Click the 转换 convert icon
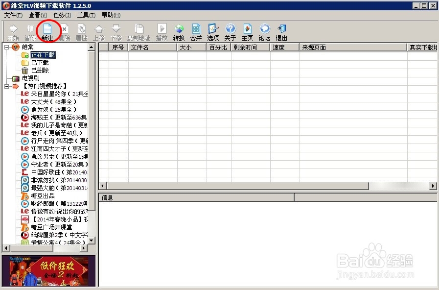The image size is (439, 290). [x=179, y=30]
